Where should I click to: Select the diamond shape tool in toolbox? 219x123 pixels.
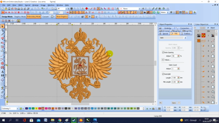(x=2, y=80)
